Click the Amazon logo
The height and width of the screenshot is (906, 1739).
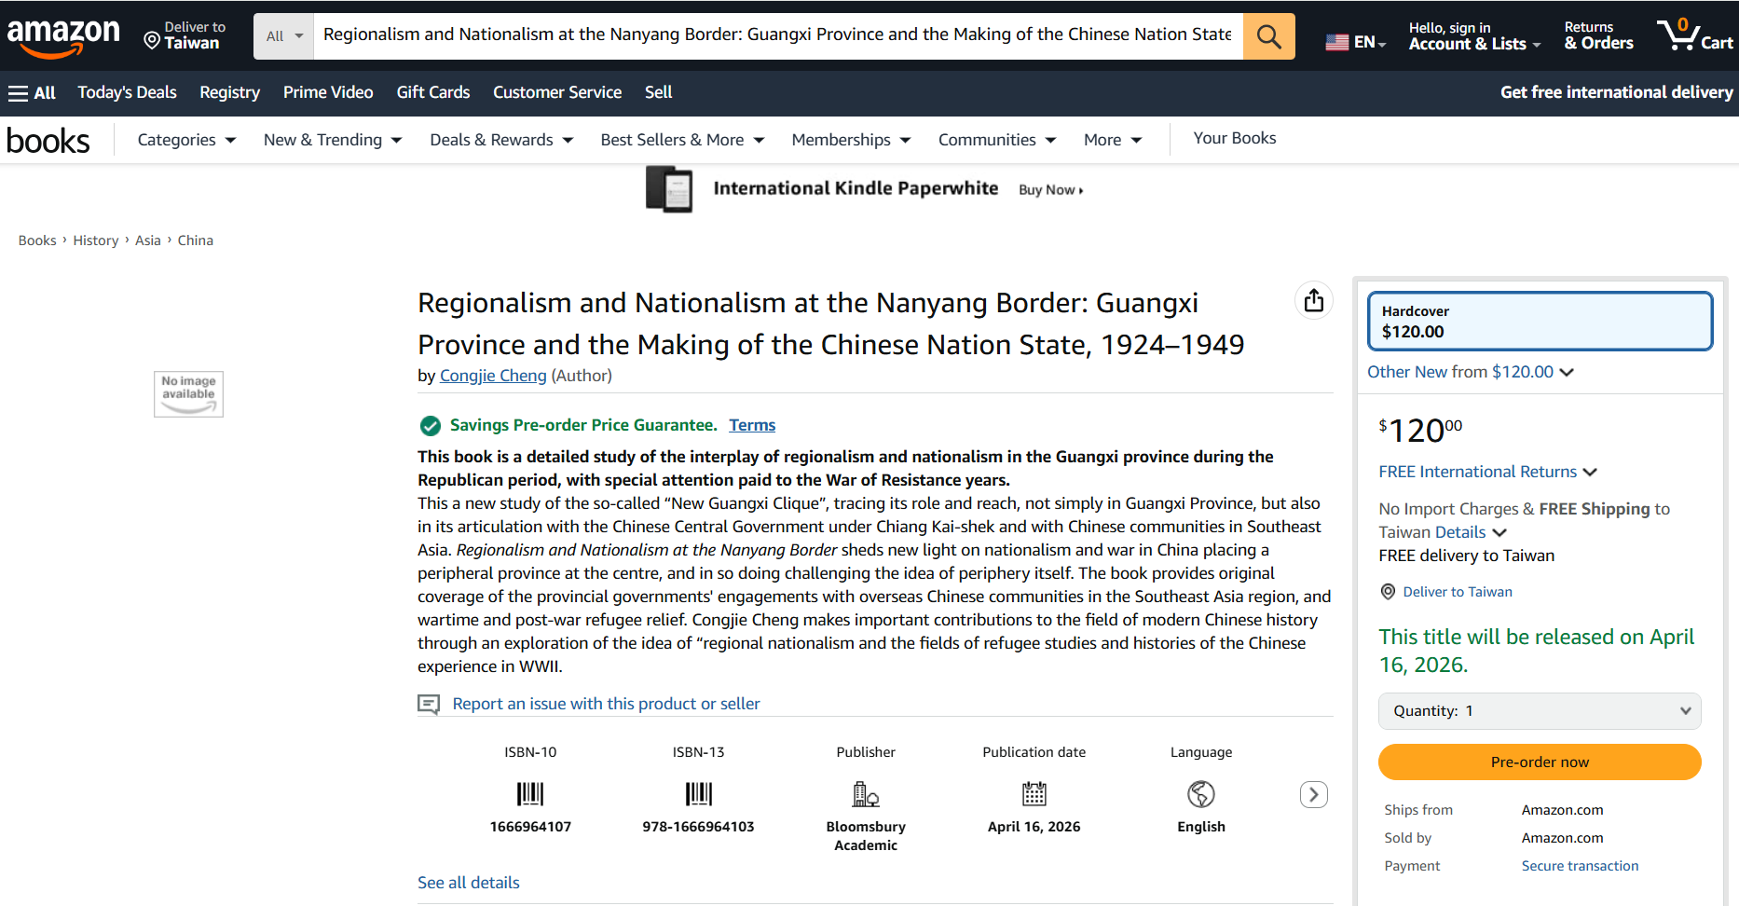click(x=63, y=35)
